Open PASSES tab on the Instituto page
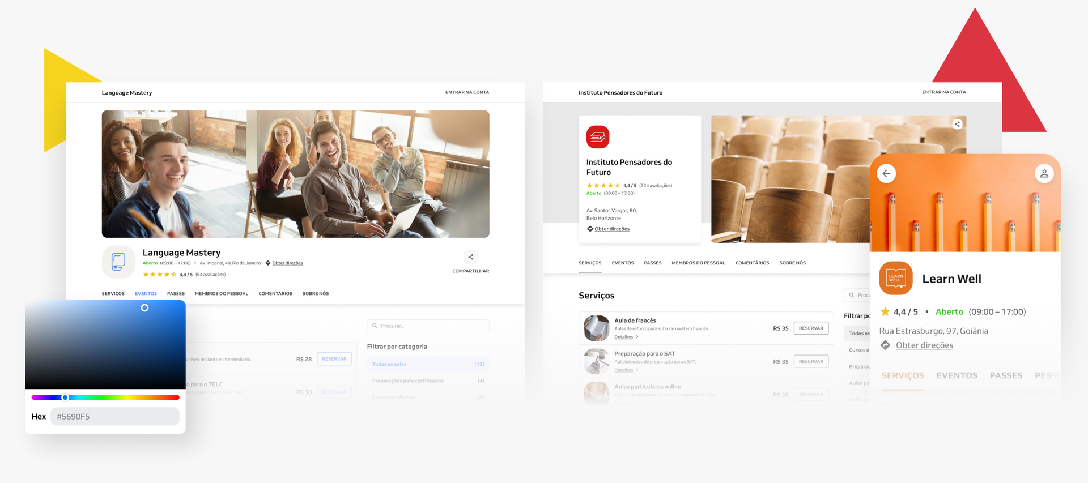Viewport: 1088px width, 483px height. pyautogui.click(x=653, y=263)
